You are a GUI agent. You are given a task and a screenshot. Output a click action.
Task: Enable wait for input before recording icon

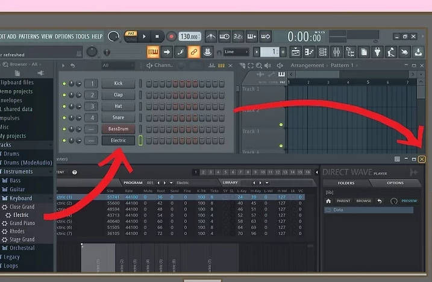(x=225, y=36)
